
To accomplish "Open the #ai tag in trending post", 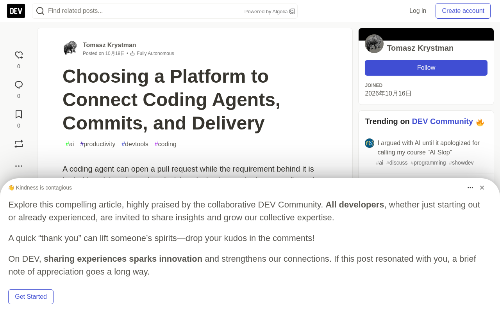I will [380, 163].
